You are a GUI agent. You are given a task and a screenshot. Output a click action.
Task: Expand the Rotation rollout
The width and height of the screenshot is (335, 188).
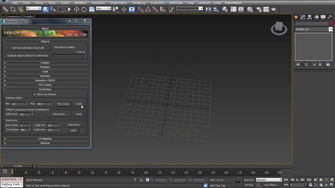click(45, 67)
